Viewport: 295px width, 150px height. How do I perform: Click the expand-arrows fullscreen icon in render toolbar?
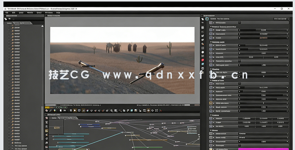(x=156, y=111)
